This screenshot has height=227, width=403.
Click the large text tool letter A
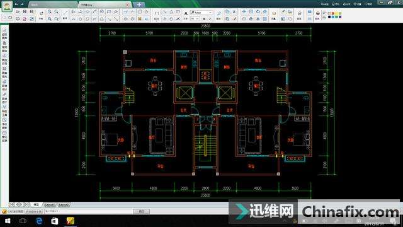186,13
